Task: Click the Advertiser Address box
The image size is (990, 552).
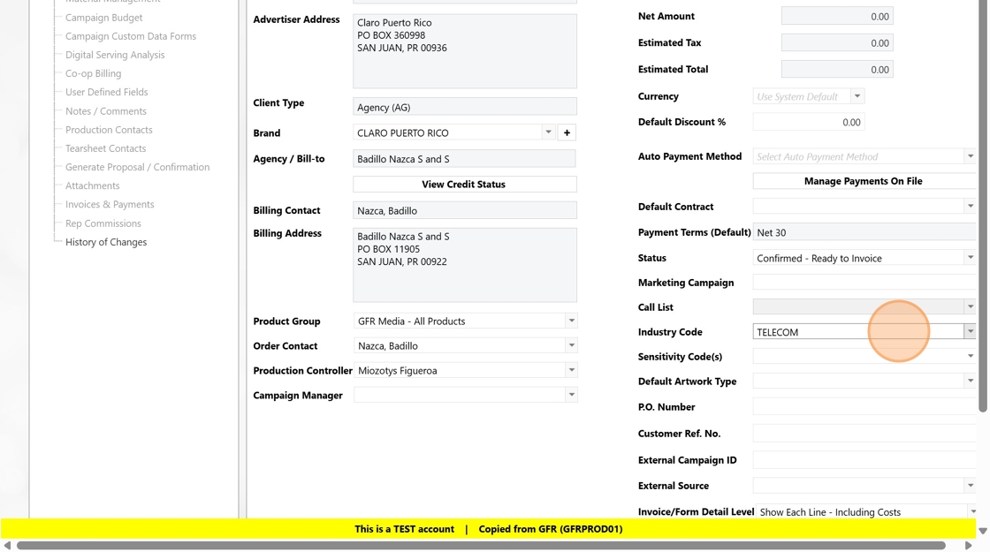Action: click(x=465, y=51)
